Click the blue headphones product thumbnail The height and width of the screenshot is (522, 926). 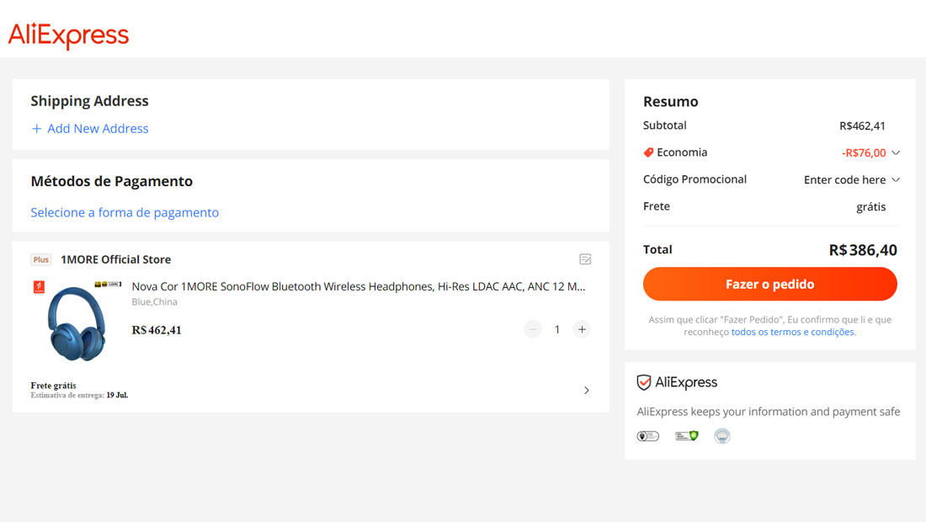click(x=77, y=322)
